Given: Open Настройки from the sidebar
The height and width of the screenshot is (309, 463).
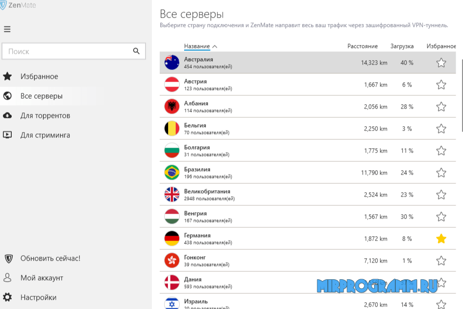Looking at the screenshot, I should [x=39, y=297].
